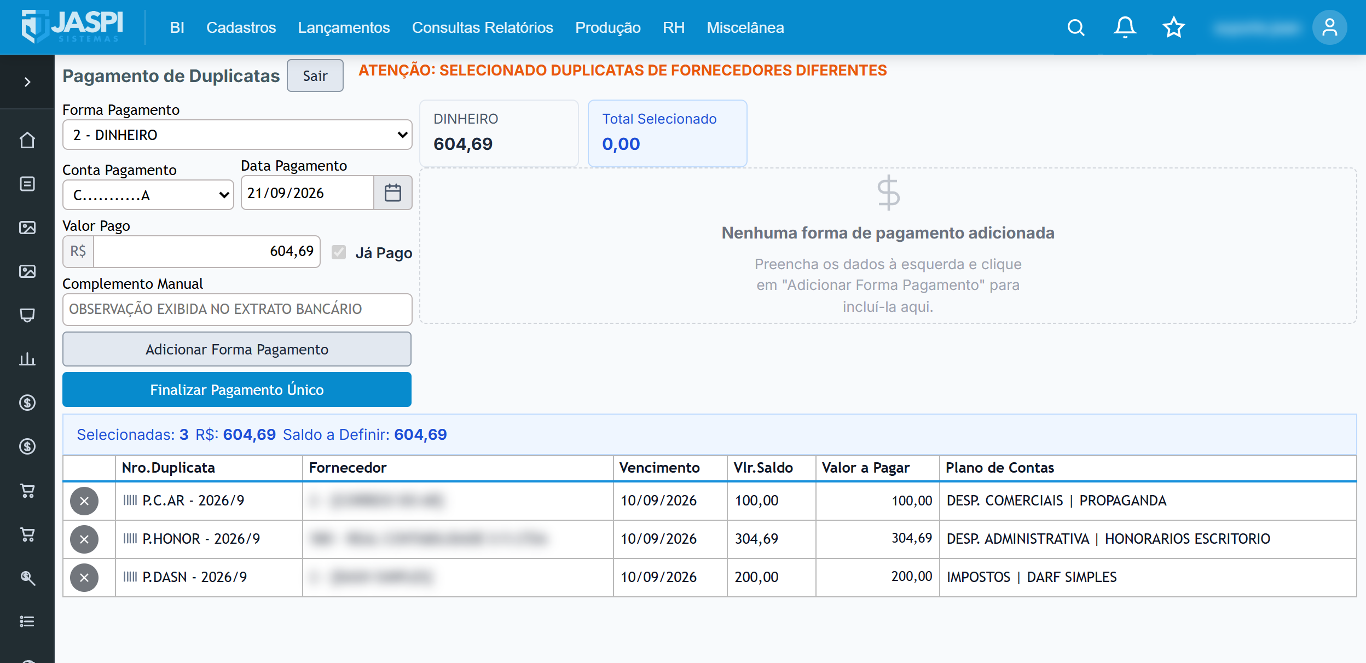Remove duplicata P.DASN - 2026/9
This screenshot has height=663, width=1366.
[x=84, y=578]
